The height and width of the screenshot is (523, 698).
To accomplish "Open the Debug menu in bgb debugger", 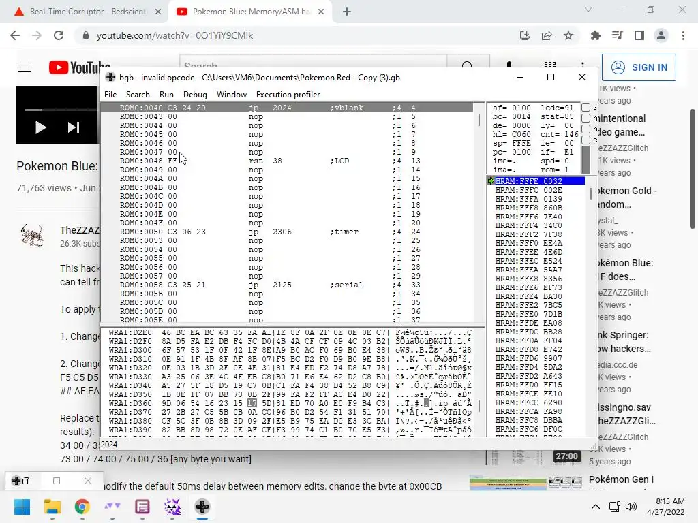I will pos(195,94).
